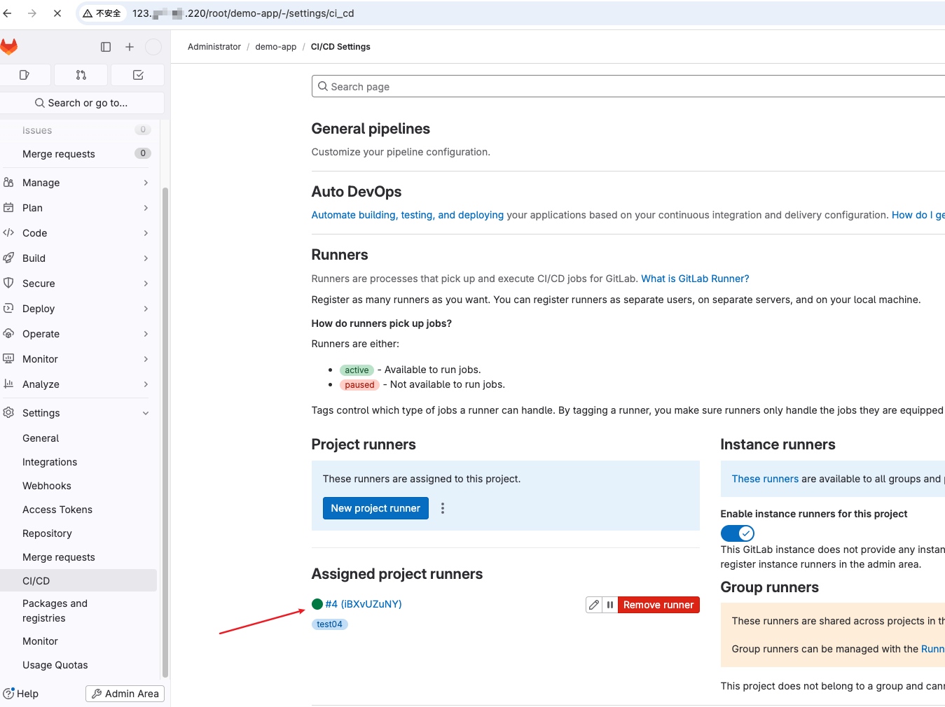Open the Admin Area button

point(125,694)
